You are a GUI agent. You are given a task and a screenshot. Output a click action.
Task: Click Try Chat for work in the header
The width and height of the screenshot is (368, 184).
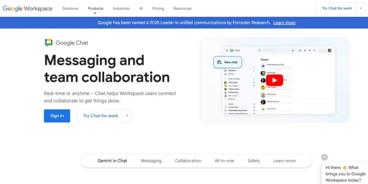337,8
